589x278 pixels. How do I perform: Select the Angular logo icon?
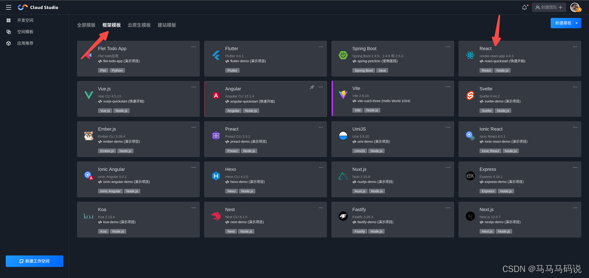[216, 95]
